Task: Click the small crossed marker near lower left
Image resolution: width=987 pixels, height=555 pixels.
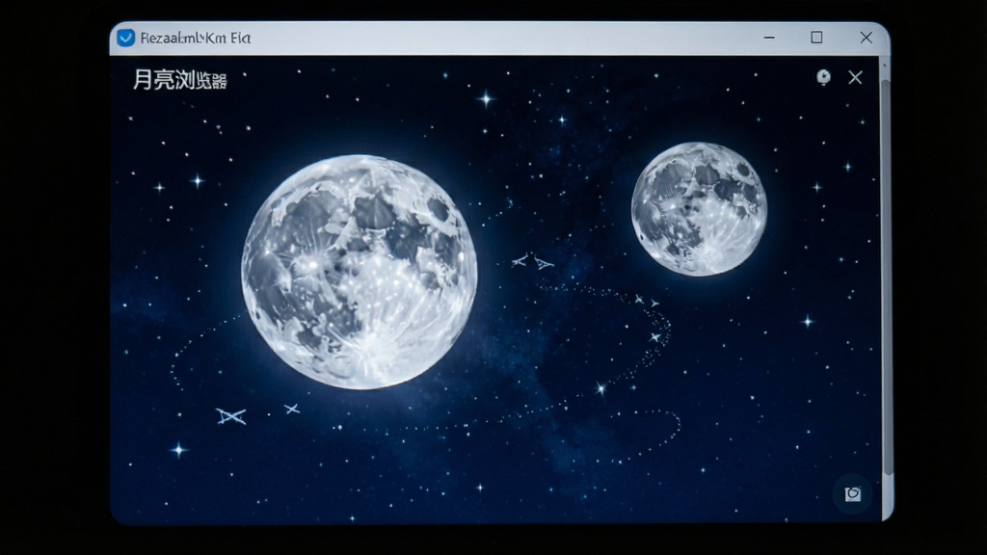Action: coord(291,409)
